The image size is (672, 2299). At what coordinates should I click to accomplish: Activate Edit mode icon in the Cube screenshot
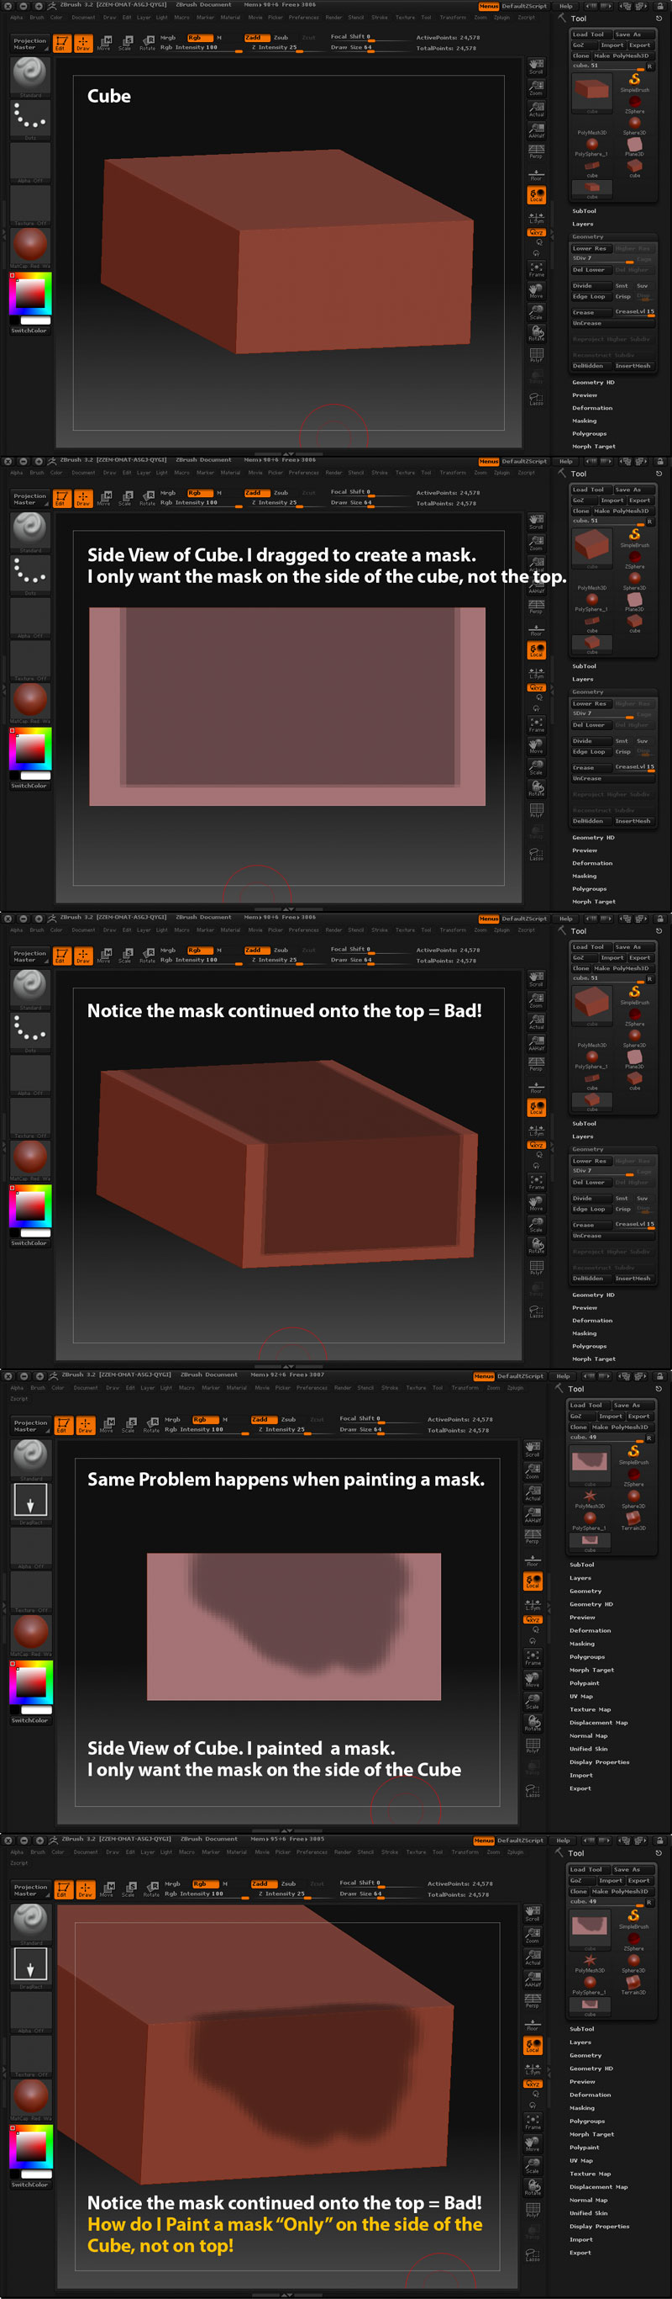click(x=61, y=42)
